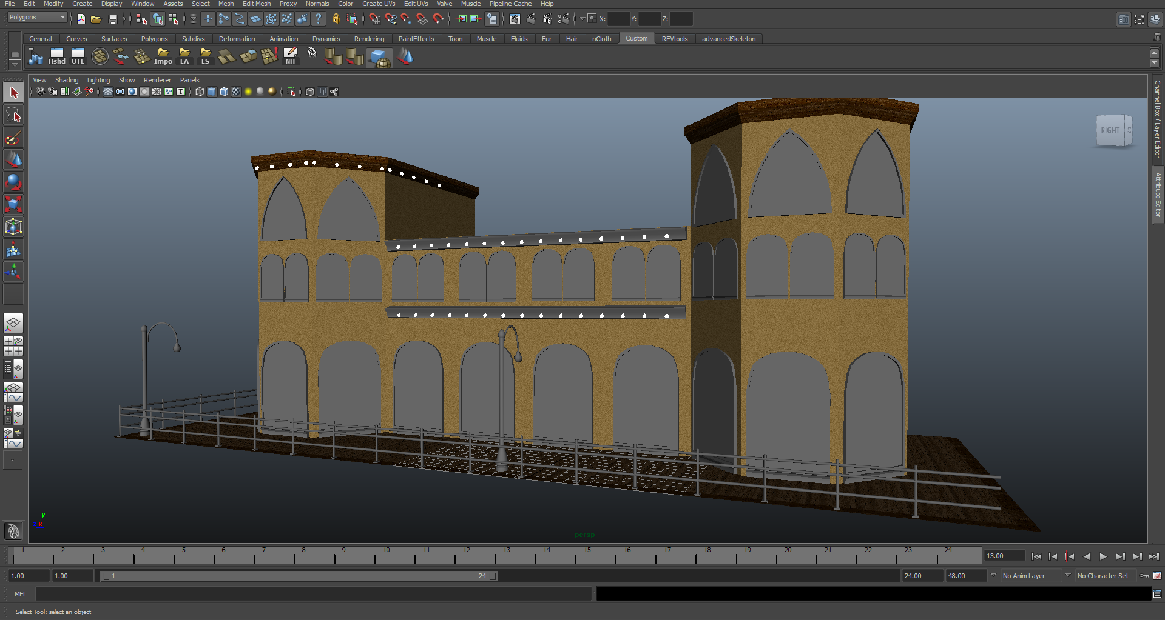Activate the Rotate tool
Viewport: 1165px width, 620px height.
coord(13,182)
